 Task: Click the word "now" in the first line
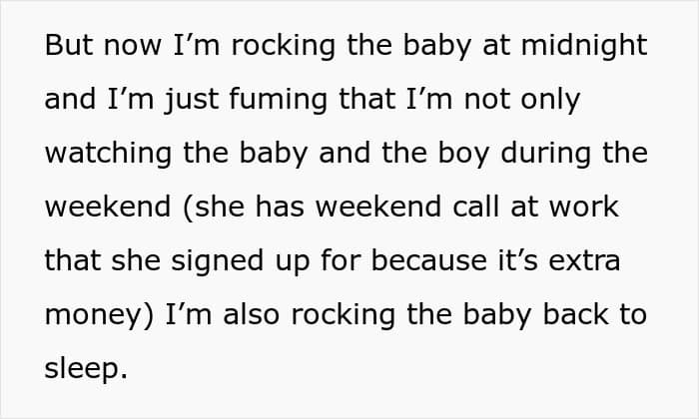[x=133, y=47]
